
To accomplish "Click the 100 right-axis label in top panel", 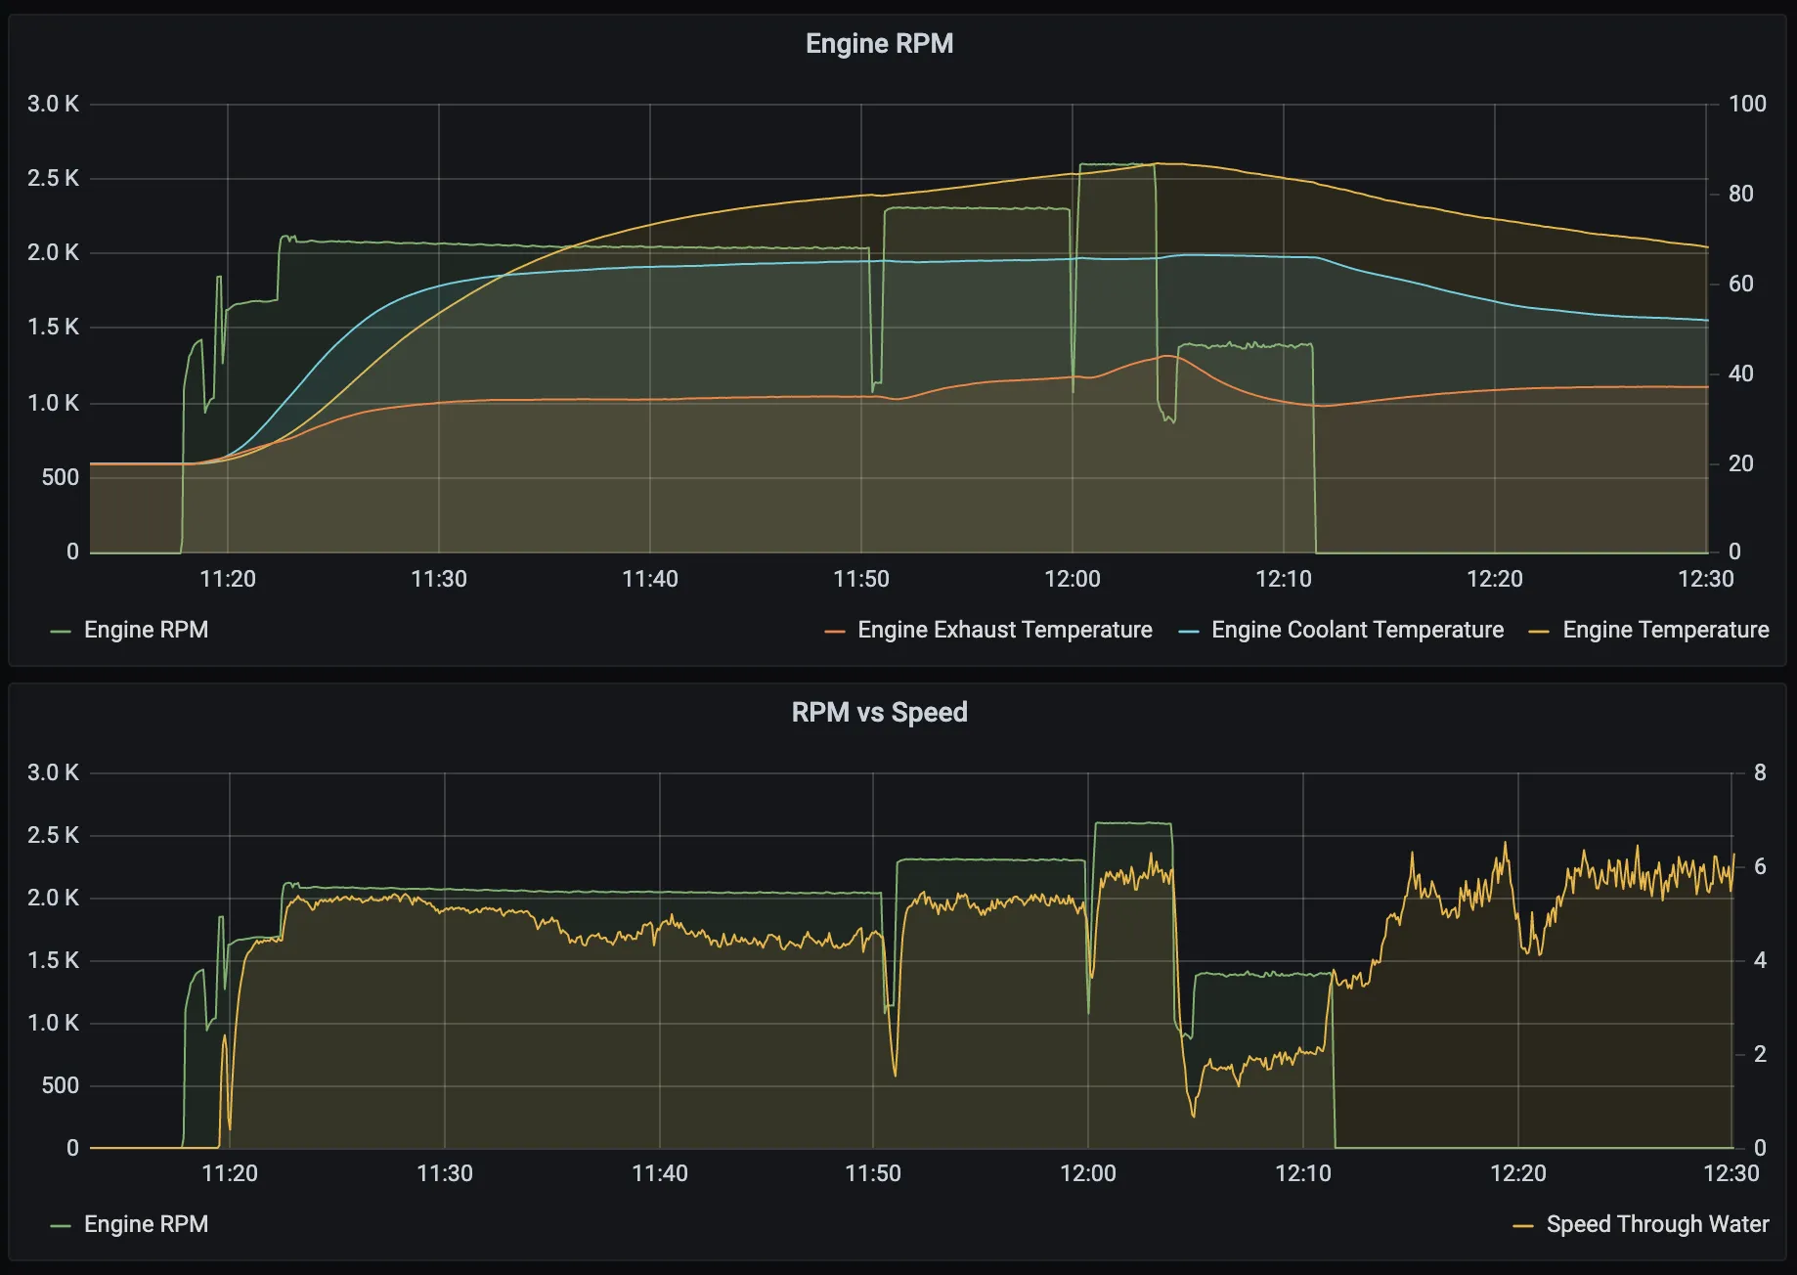I will click(x=1747, y=104).
